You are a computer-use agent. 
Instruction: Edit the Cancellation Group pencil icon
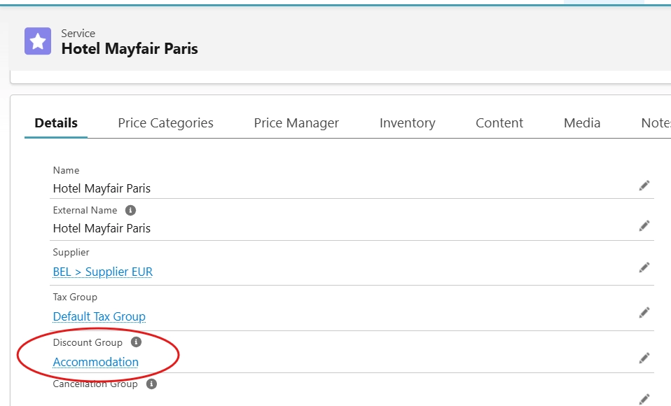pyautogui.click(x=644, y=399)
